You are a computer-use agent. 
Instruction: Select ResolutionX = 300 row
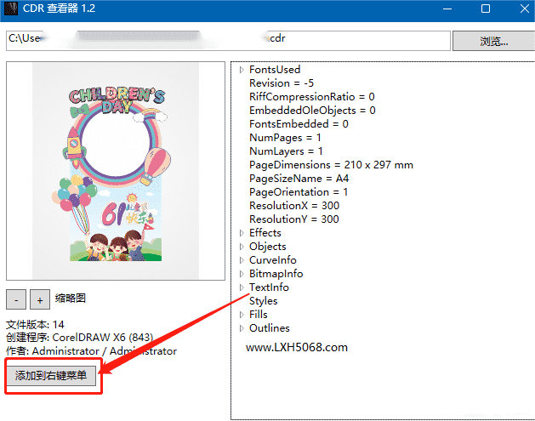point(294,206)
